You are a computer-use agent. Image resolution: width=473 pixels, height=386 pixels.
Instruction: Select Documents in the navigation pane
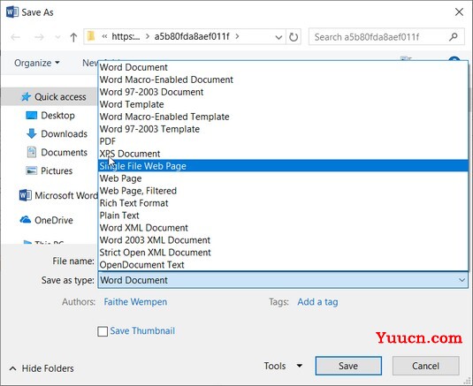[x=64, y=152]
